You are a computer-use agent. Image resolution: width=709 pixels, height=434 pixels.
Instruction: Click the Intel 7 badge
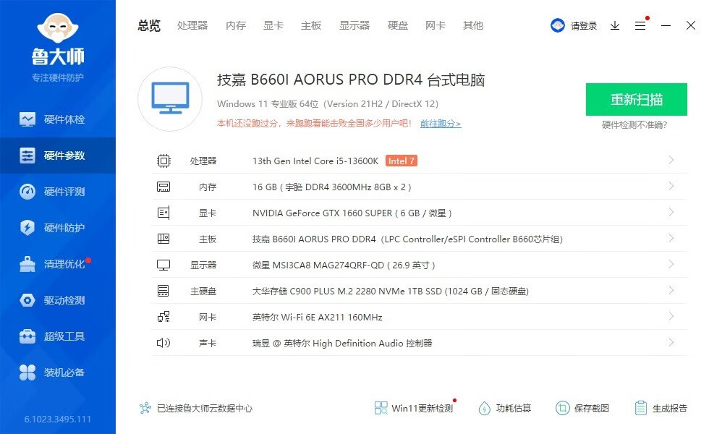401,161
